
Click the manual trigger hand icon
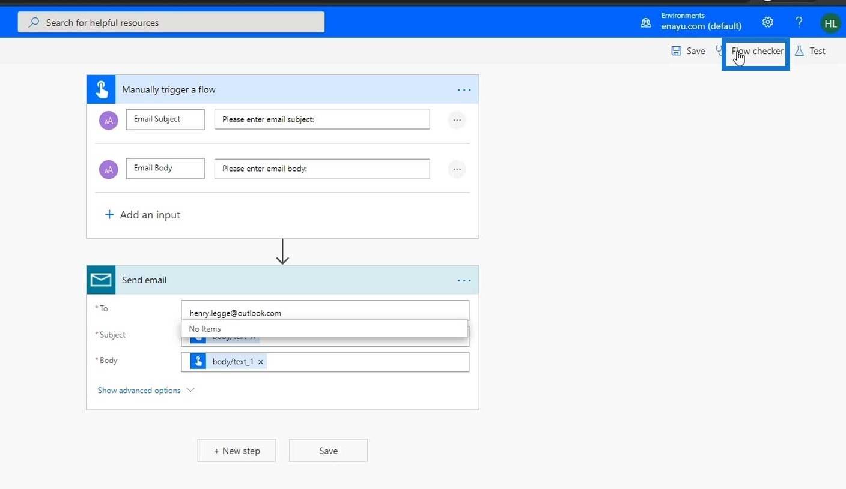click(x=101, y=89)
